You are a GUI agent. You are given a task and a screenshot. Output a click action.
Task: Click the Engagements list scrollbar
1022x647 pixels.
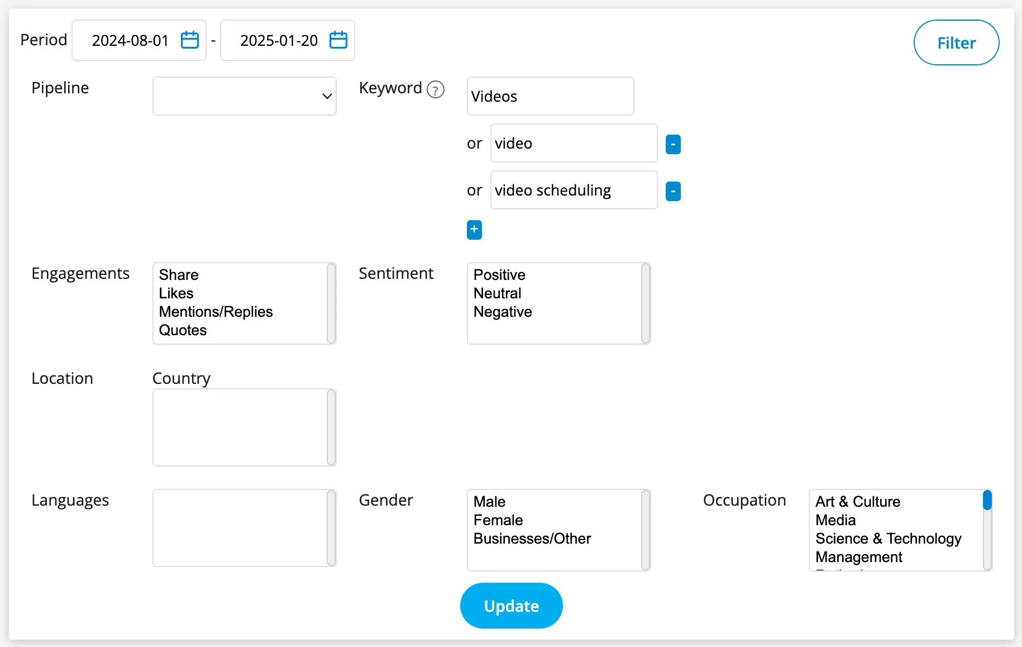pyautogui.click(x=331, y=303)
